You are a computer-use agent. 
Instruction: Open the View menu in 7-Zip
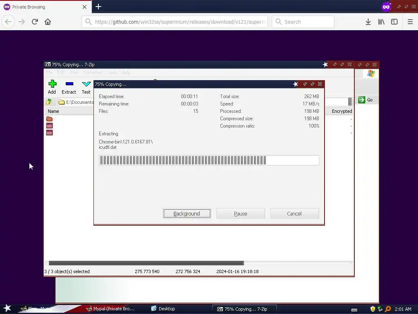[x=74, y=72]
